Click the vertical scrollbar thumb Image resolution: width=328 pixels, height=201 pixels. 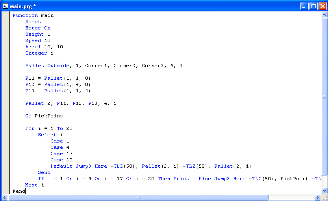[x=324, y=97]
